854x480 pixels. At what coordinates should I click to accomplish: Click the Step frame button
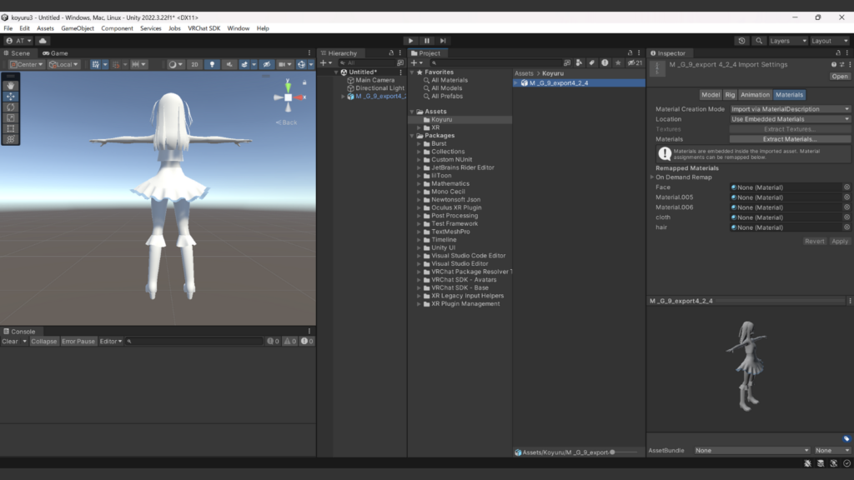click(443, 41)
